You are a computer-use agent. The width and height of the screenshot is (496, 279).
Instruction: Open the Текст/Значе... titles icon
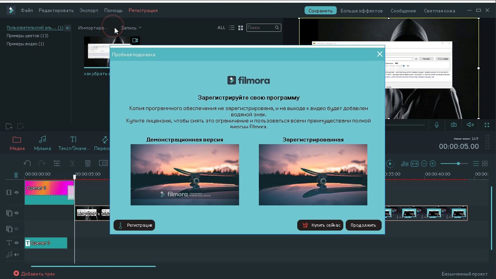73,139
